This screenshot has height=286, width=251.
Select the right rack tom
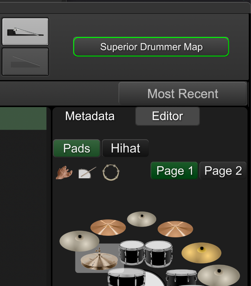pos(158,254)
